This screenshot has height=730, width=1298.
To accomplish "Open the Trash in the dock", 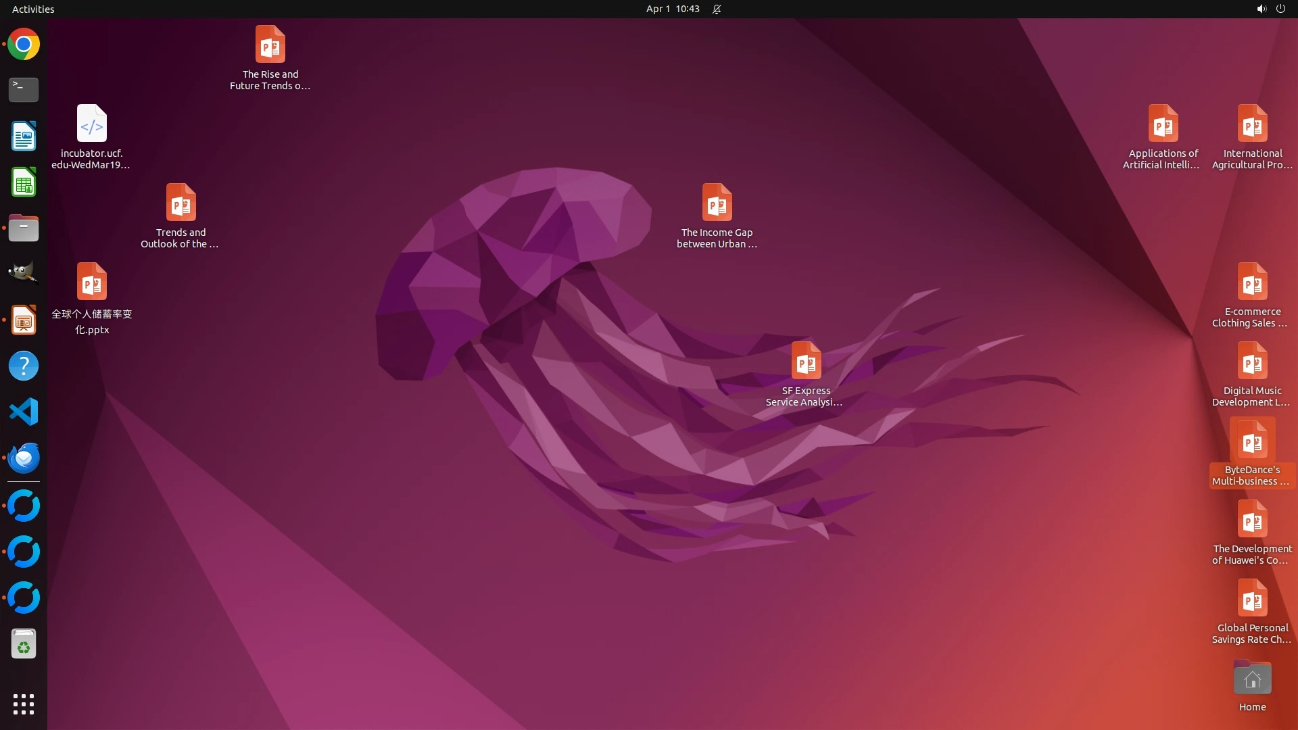I will pos(24,644).
